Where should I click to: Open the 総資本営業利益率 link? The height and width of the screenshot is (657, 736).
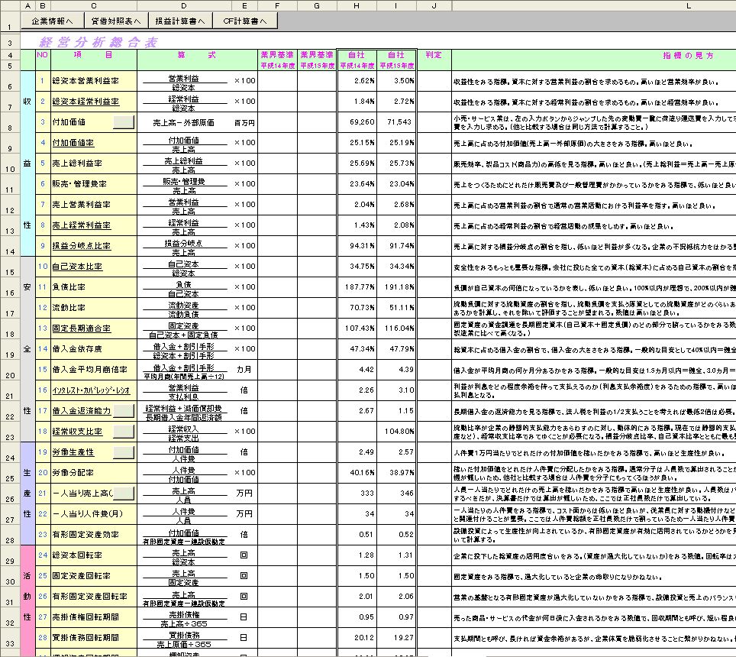click(x=85, y=81)
